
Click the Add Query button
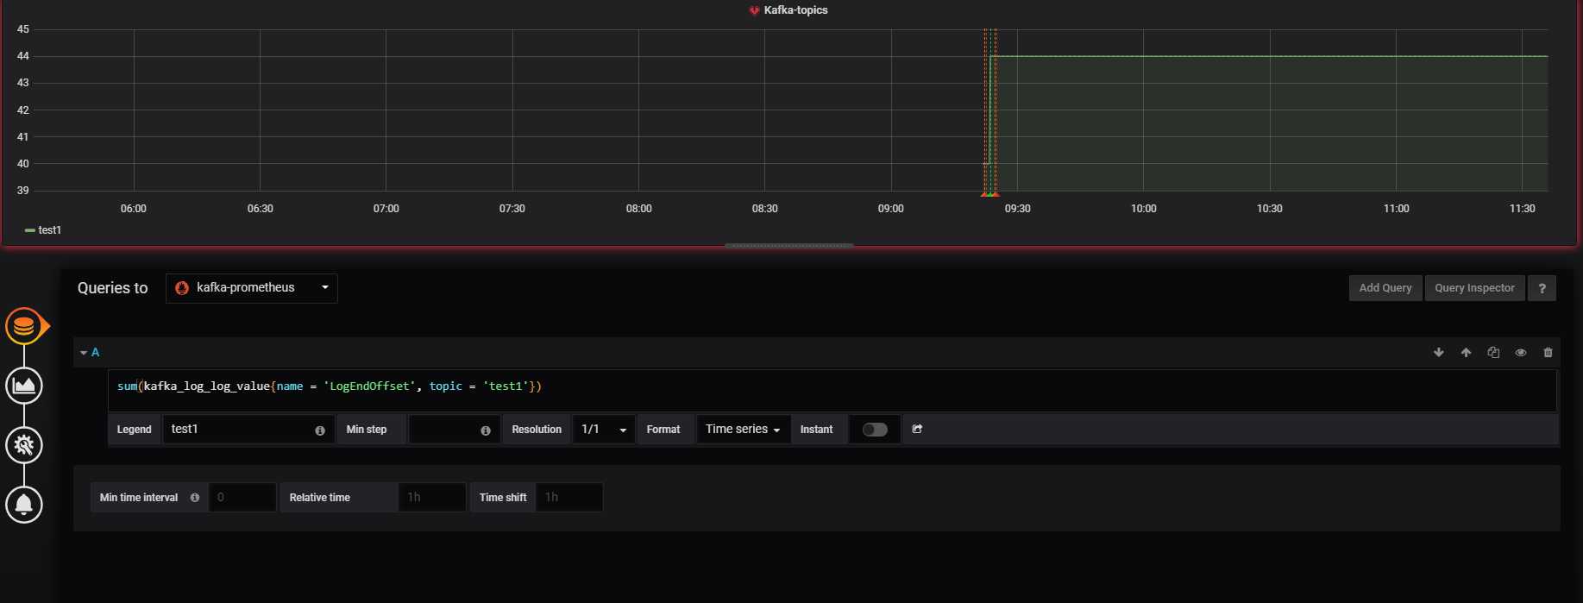click(1385, 288)
